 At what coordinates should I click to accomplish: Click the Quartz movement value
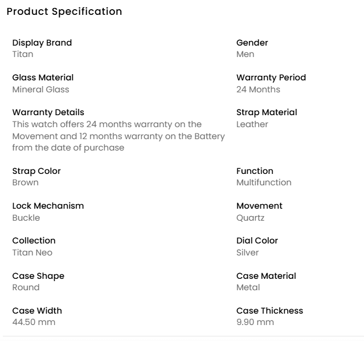tap(250, 218)
